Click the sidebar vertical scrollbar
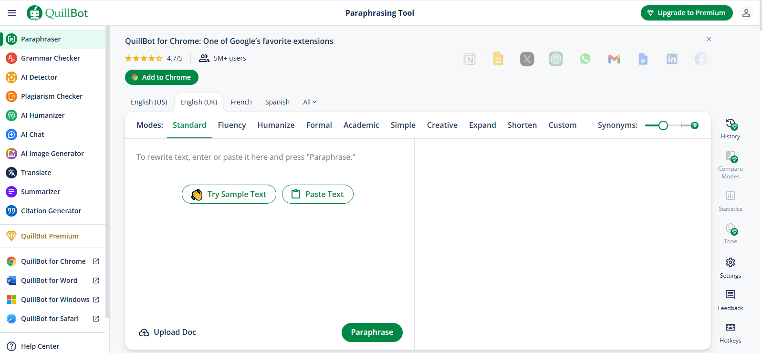Viewport: 762px width, 353px height. point(107,172)
